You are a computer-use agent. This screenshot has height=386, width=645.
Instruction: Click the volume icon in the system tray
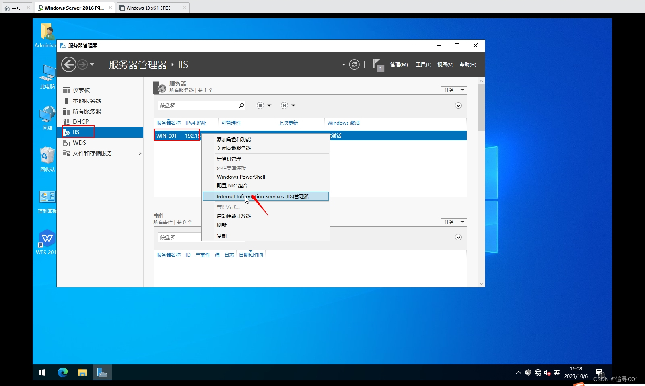[547, 372]
